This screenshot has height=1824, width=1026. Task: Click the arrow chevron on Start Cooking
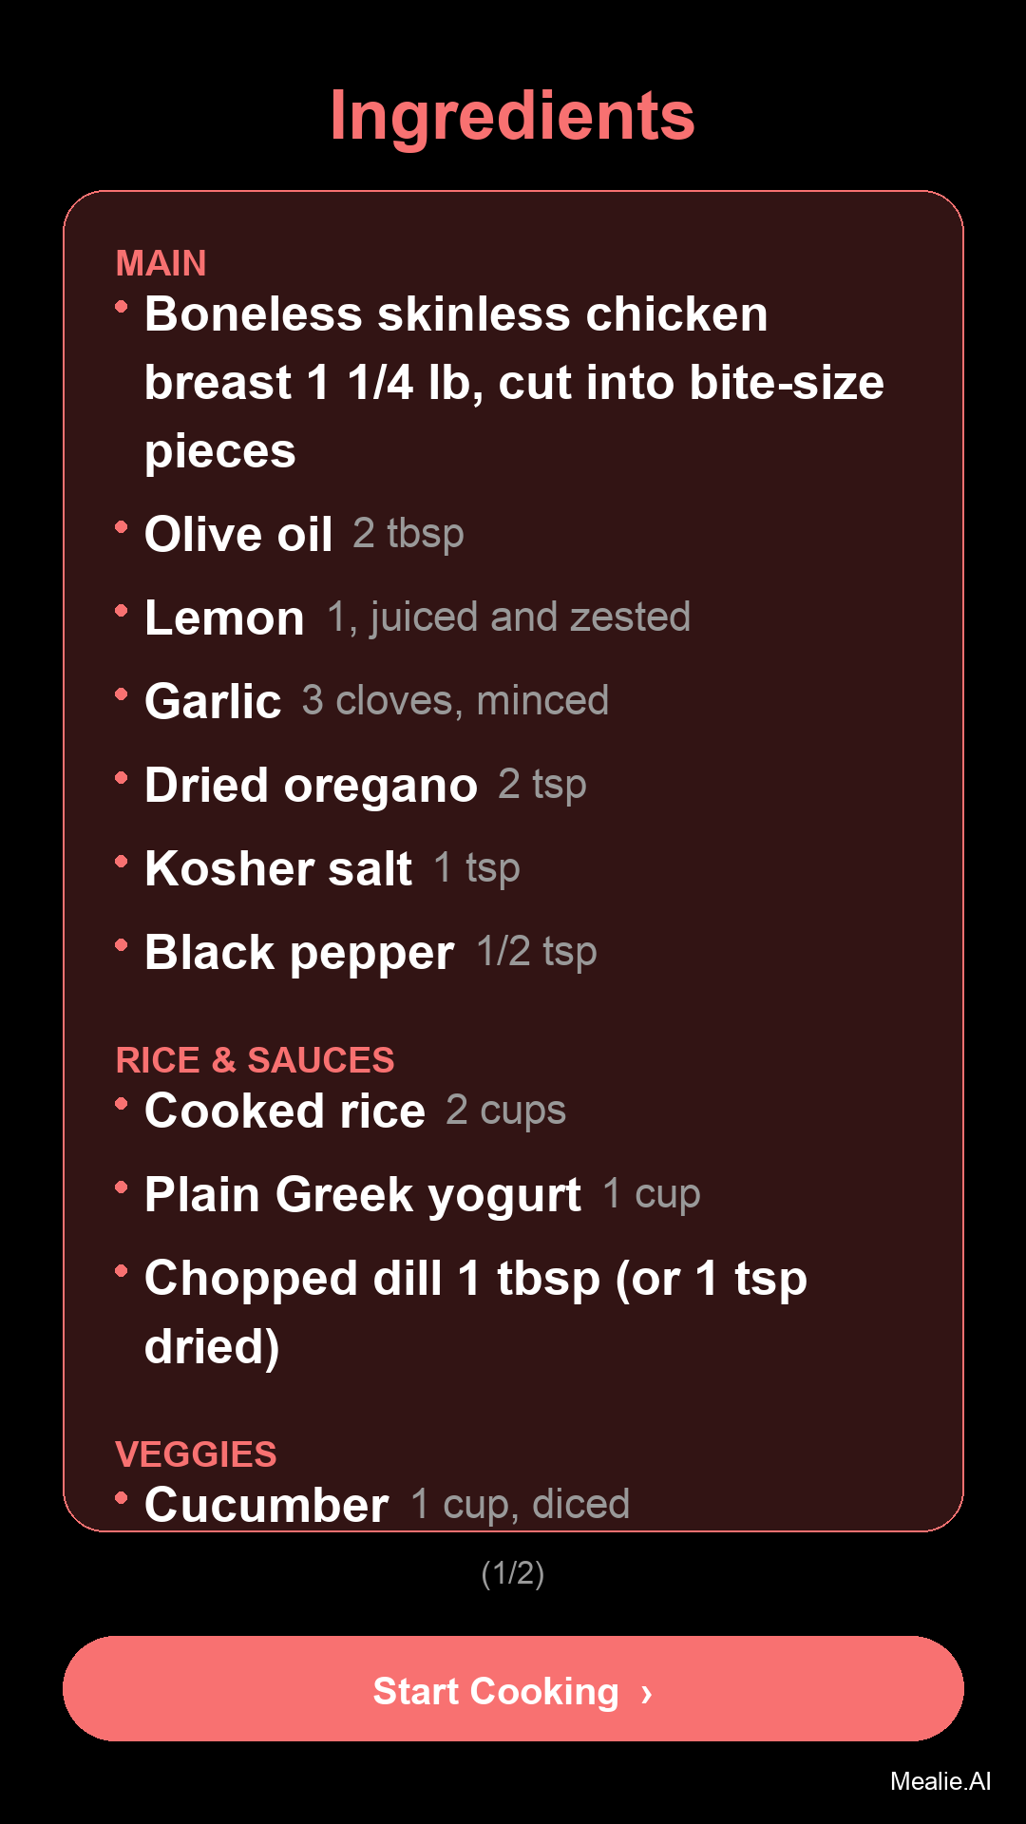tap(647, 1693)
